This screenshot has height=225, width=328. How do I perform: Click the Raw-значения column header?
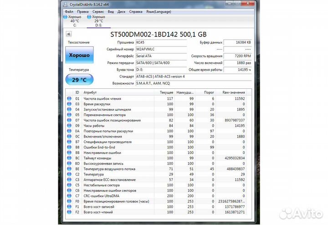click(231, 92)
